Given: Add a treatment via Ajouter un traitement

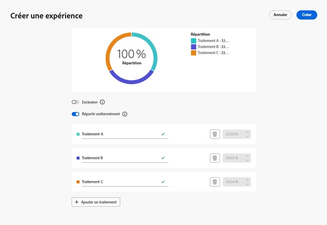Looking at the screenshot, I should 96,202.
